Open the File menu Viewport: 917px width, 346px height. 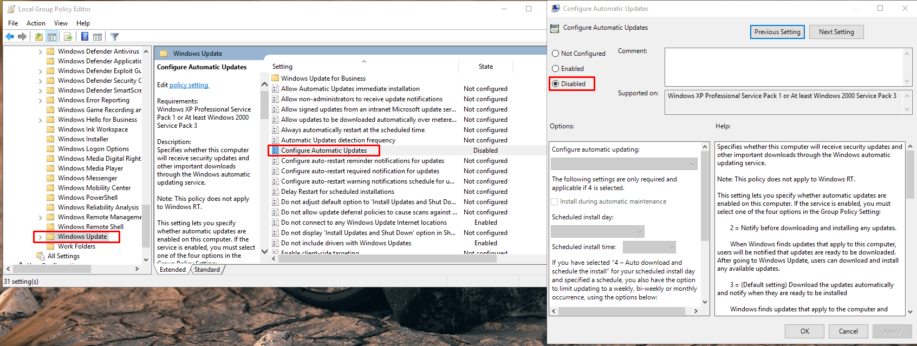[x=13, y=23]
